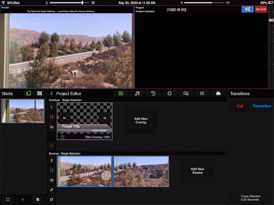Switch to next preset title with right arrow
This screenshot has height=205, width=274.
[x=104, y=118]
